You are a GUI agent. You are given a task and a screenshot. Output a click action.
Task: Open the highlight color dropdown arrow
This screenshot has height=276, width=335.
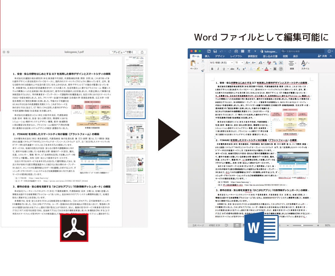[262, 69]
